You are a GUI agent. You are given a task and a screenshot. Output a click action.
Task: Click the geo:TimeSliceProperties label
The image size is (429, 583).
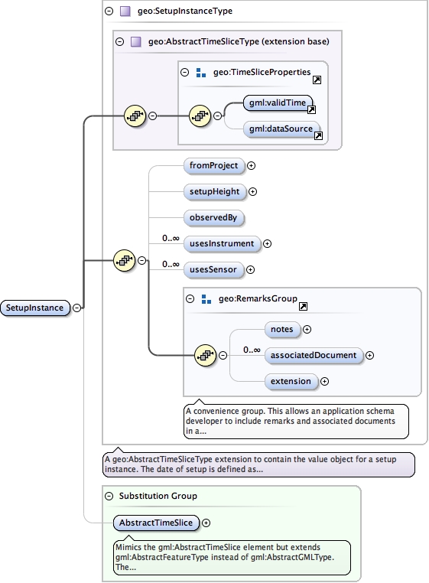(262, 72)
